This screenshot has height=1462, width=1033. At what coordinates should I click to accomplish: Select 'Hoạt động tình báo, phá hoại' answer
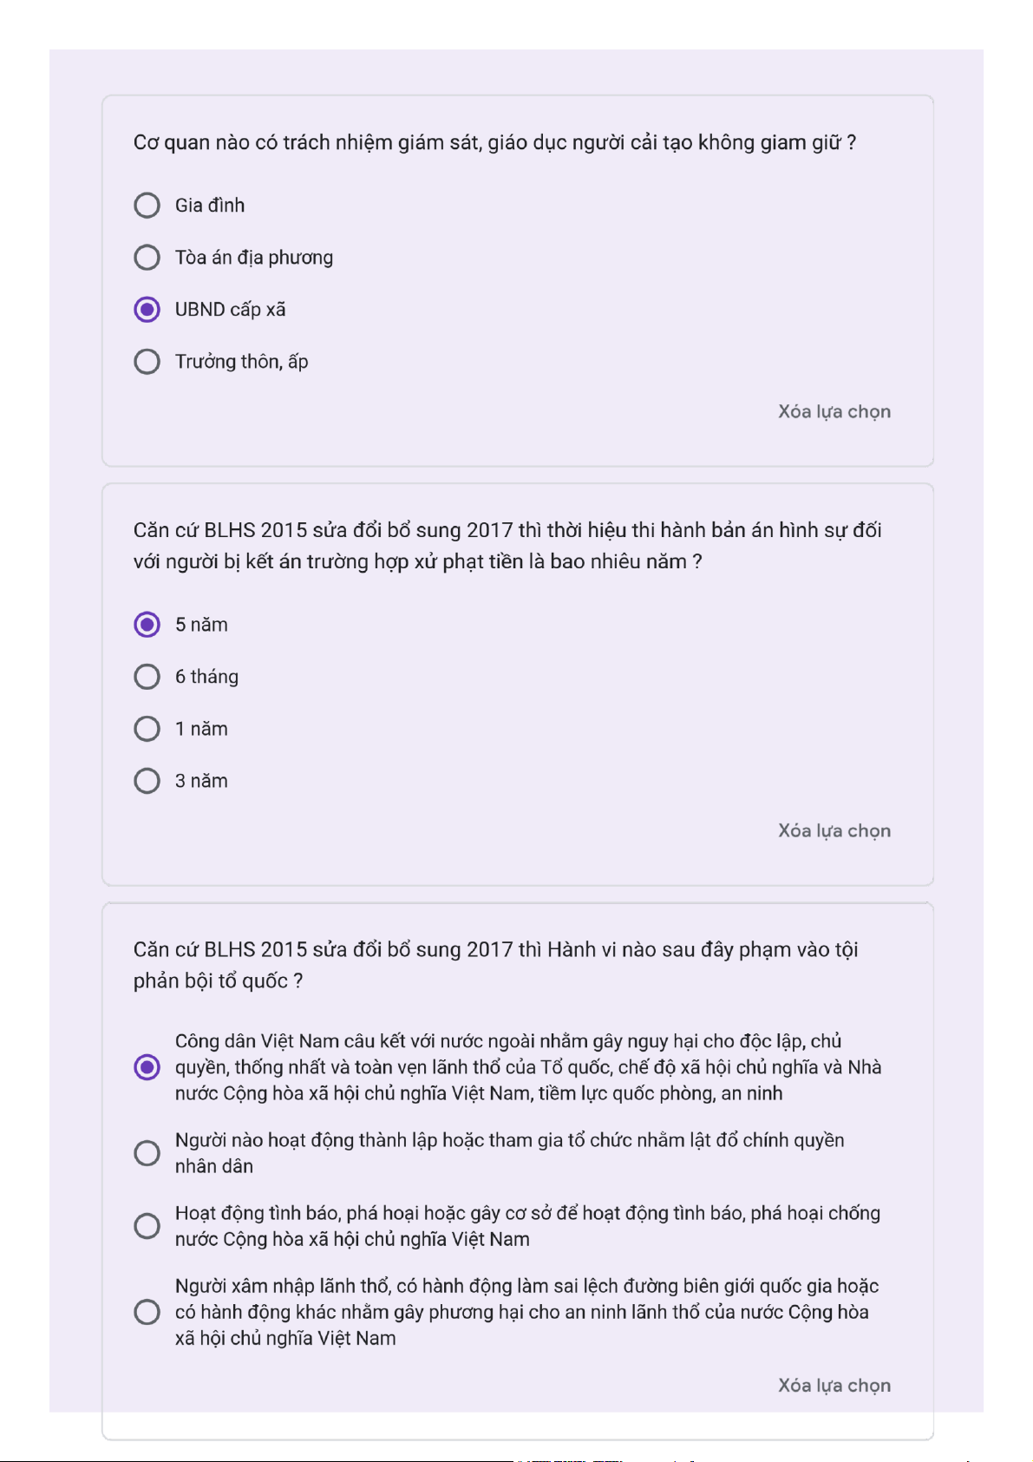pyautogui.click(x=147, y=1226)
